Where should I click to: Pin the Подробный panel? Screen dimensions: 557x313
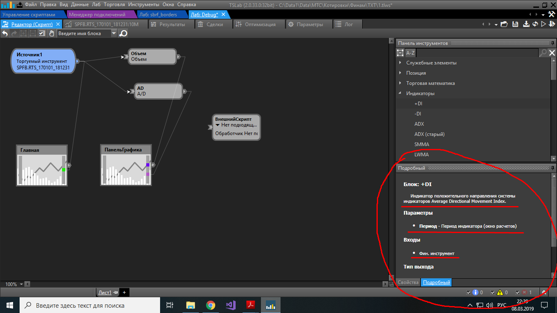tap(553, 168)
